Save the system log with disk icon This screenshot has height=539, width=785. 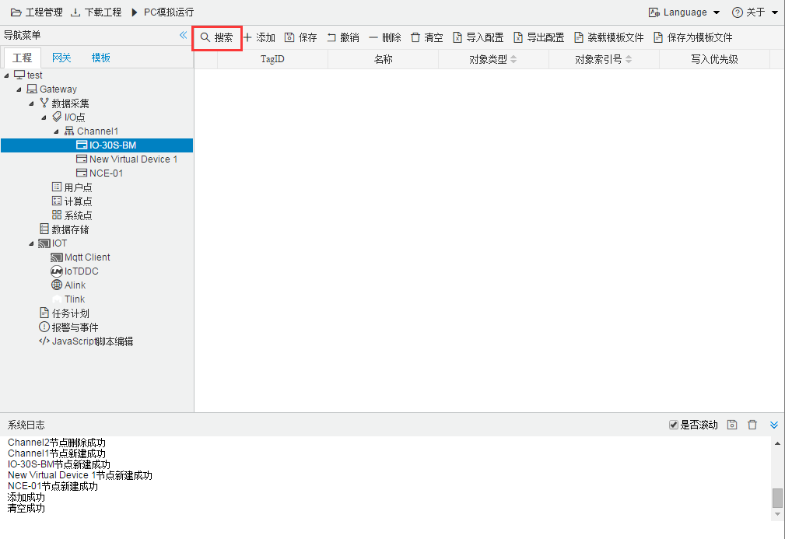tap(732, 425)
